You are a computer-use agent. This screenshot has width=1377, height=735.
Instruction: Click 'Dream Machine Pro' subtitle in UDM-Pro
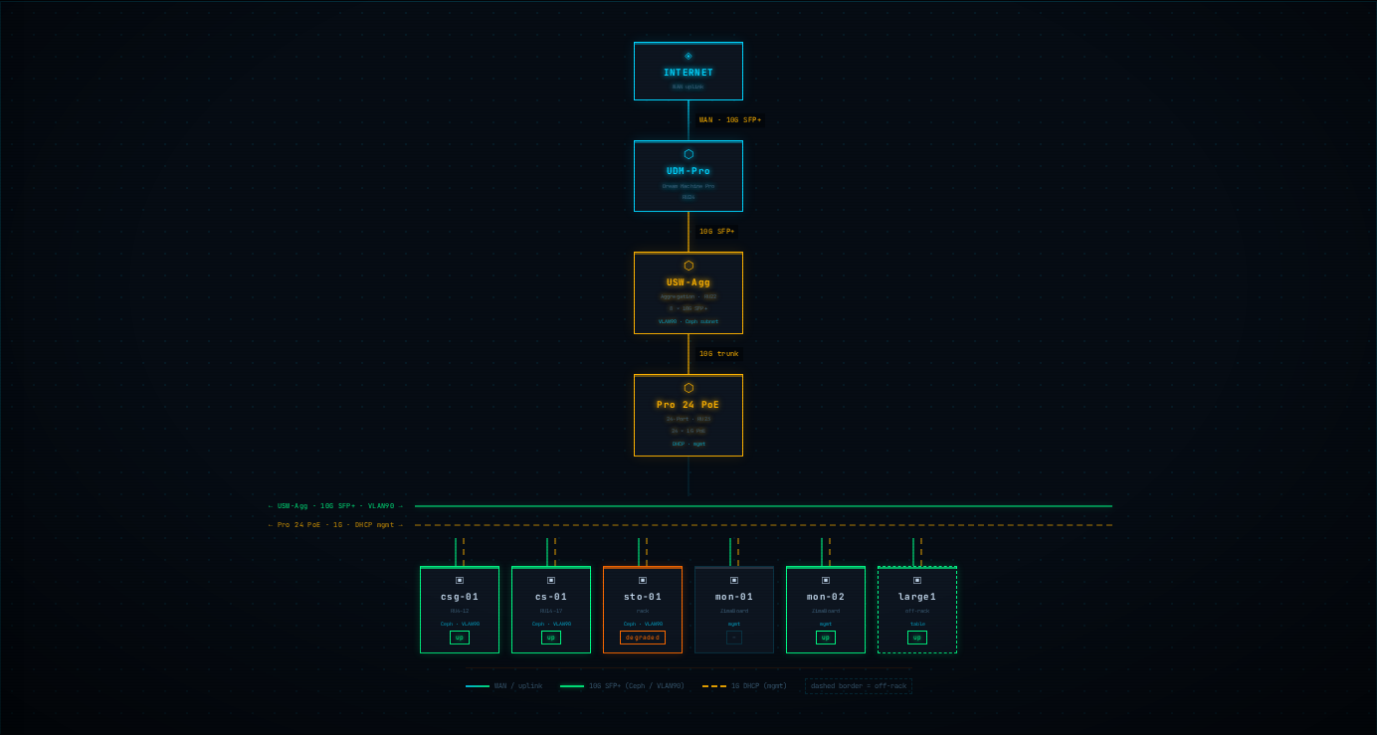688,186
